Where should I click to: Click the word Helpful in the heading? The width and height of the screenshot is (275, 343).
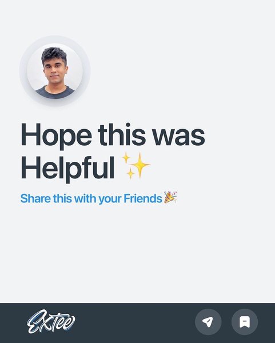tap(68, 169)
